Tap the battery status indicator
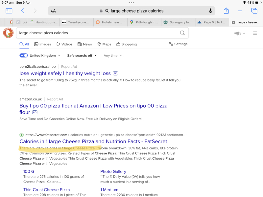The width and height of the screenshot is (263, 197). pos(258,3)
